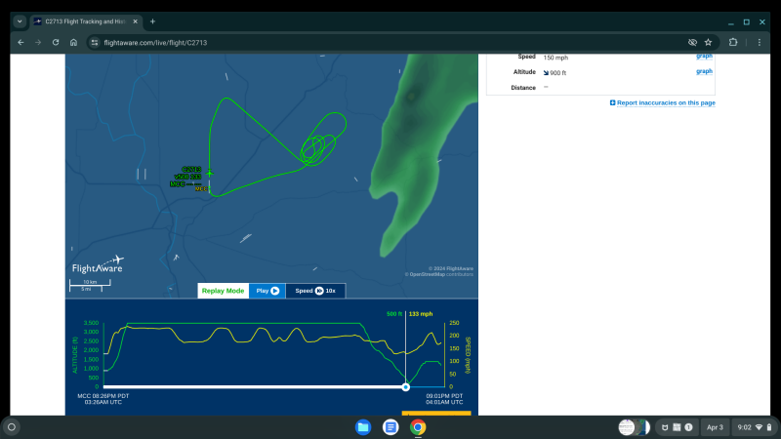This screenshot has width=781, height=439.
Task: Click the OpenStreetMap contributors link
Action: tap(441, 274)
